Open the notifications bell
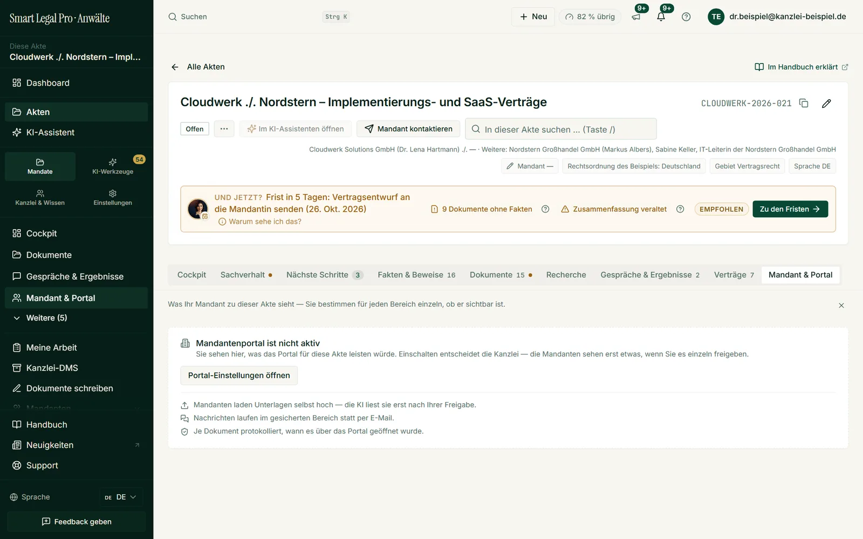The height and width of the screenshot is (539, 863). point(661,17)
